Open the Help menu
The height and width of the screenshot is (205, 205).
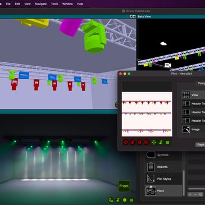click(80, 4)
